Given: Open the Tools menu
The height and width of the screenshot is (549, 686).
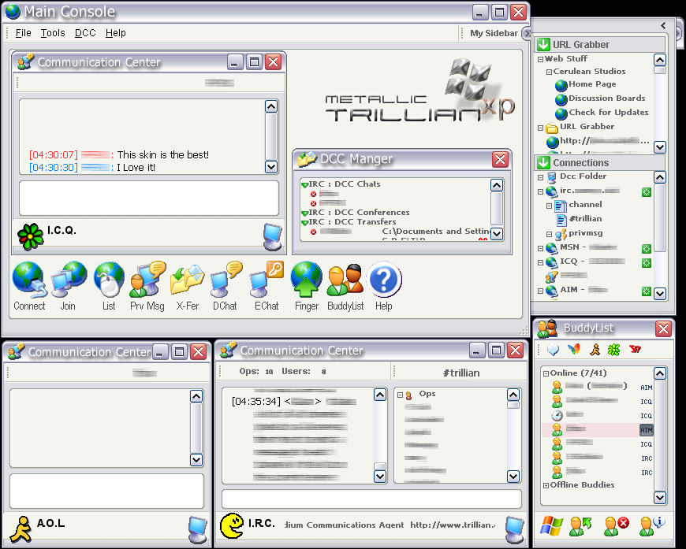Looking at the screenshot, I should pyautogui.click(x=53, y=33).
